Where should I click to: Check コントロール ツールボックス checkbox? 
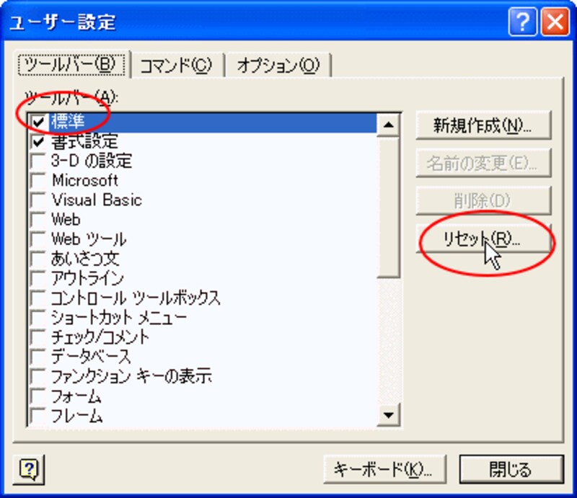coord(38,298)
